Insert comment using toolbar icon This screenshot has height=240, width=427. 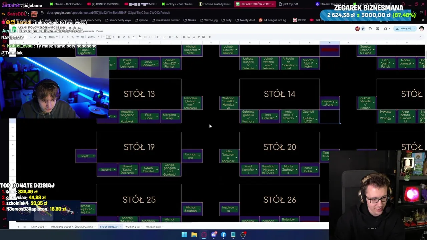189,37
